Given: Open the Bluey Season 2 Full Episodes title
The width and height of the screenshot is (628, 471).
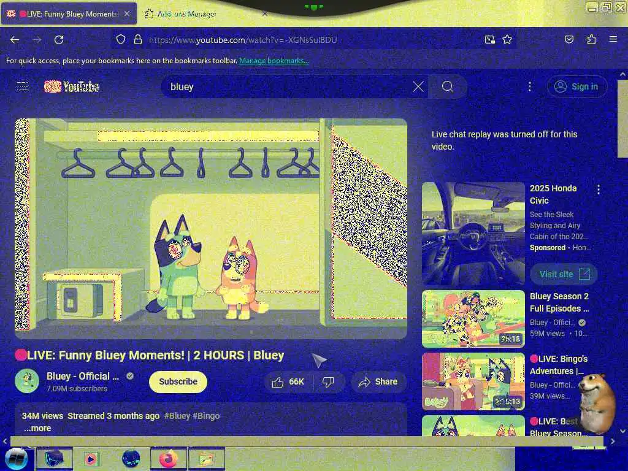Looking at the screenshot, I should click(559, 302).
